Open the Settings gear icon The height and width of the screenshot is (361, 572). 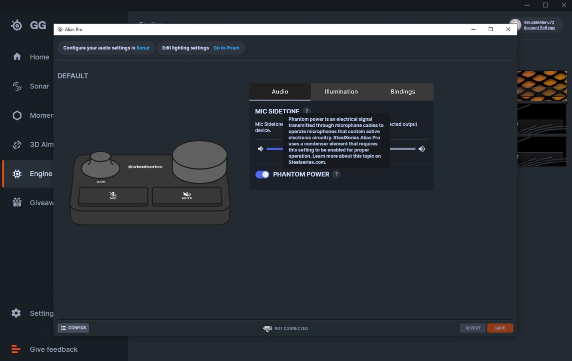[x=16, y=313]
